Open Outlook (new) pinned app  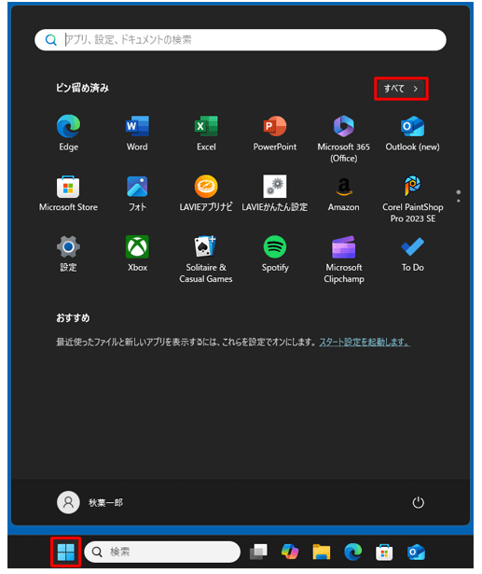point(412,133)
